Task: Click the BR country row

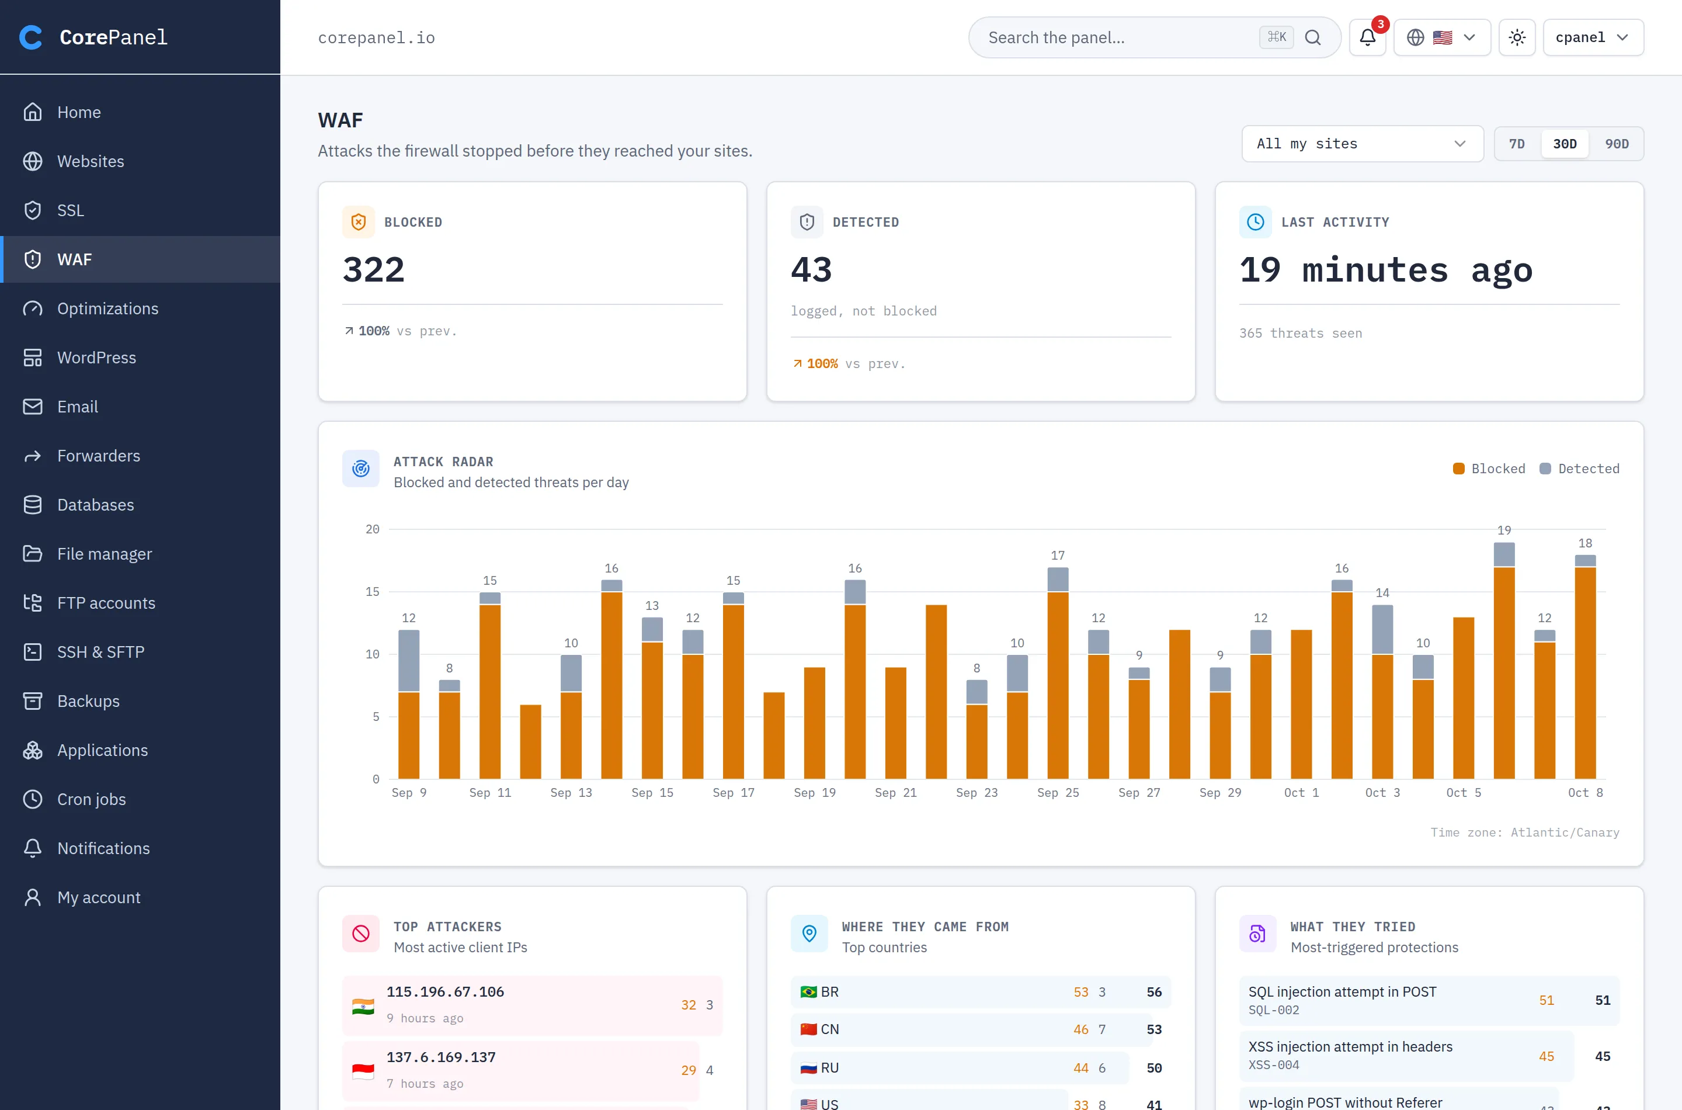Action: pos(980,992)
